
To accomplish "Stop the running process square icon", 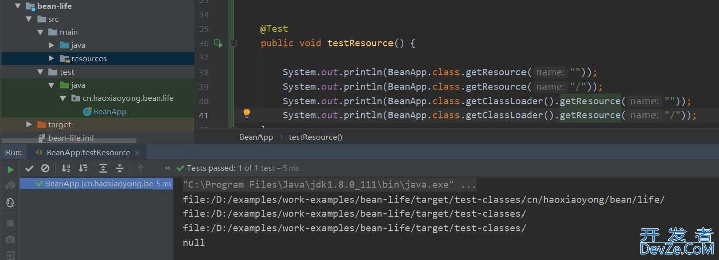I will (10, 223).
